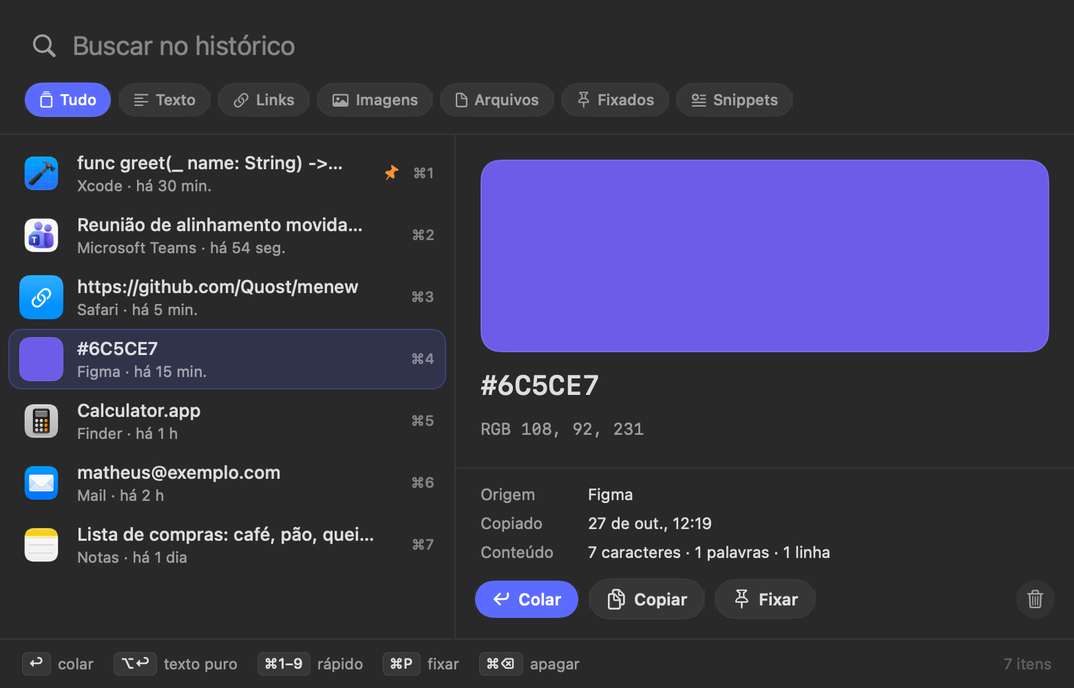Filter history by Imagens
Viewport: 1074px width, 688px height.
pyautogui.click(x=375, y=100)
